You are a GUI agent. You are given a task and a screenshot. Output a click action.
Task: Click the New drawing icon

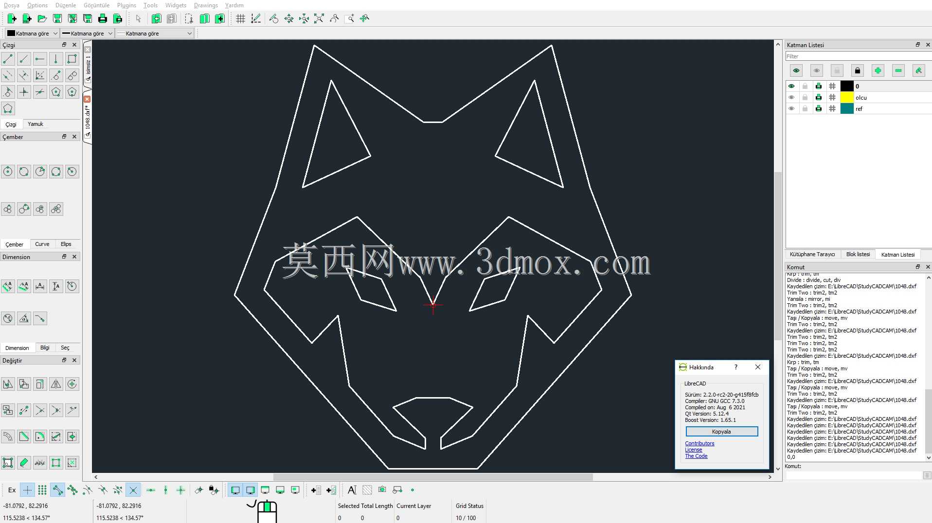pos(12,18)
